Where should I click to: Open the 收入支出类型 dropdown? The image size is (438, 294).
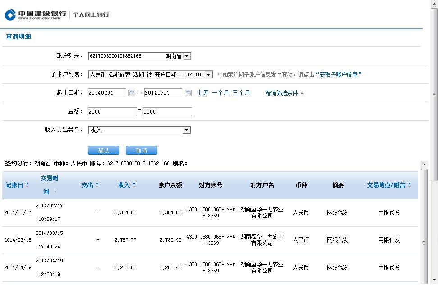click(x=187, y=130)
